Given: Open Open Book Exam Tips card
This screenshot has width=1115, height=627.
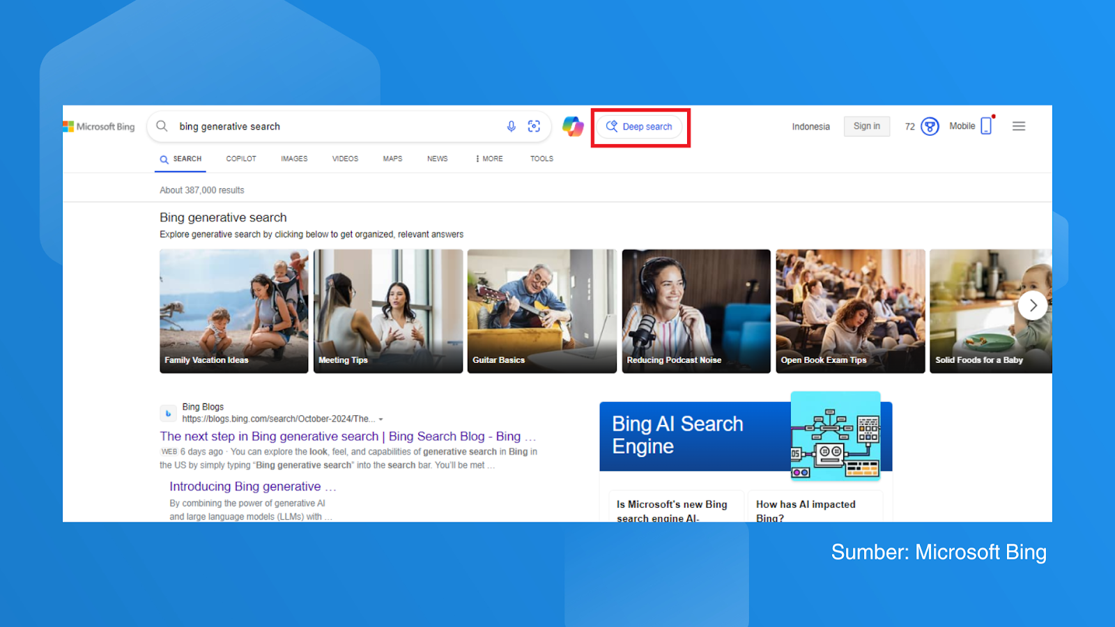Looking at the screenshot, I should (851, 311).
